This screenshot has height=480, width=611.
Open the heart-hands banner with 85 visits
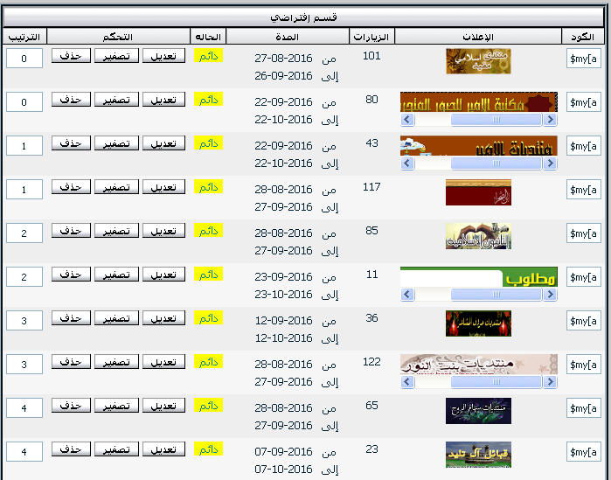click(x=478, y=236)
